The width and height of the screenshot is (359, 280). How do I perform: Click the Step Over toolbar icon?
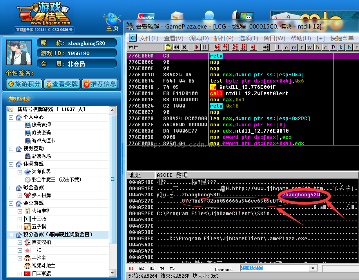[225, 47]
